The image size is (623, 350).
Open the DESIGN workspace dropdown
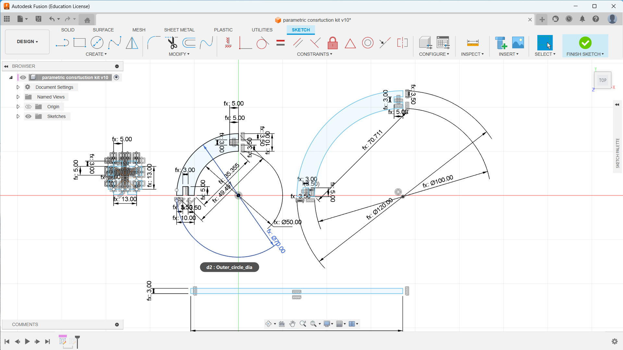coord(27,41)
